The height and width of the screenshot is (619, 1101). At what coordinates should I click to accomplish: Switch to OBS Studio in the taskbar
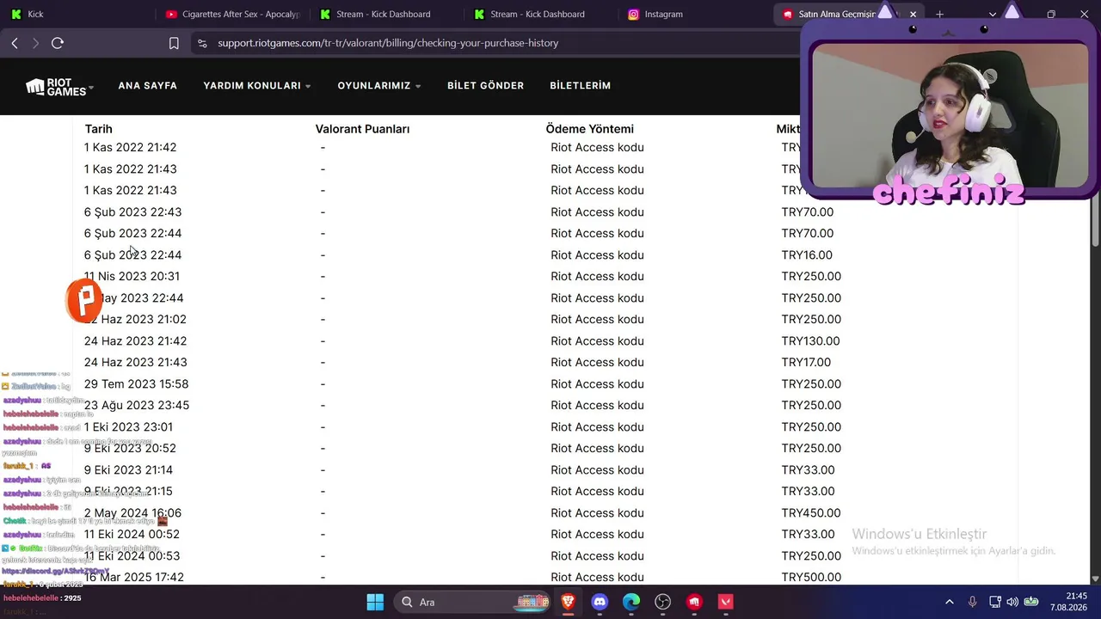(662, 602)
